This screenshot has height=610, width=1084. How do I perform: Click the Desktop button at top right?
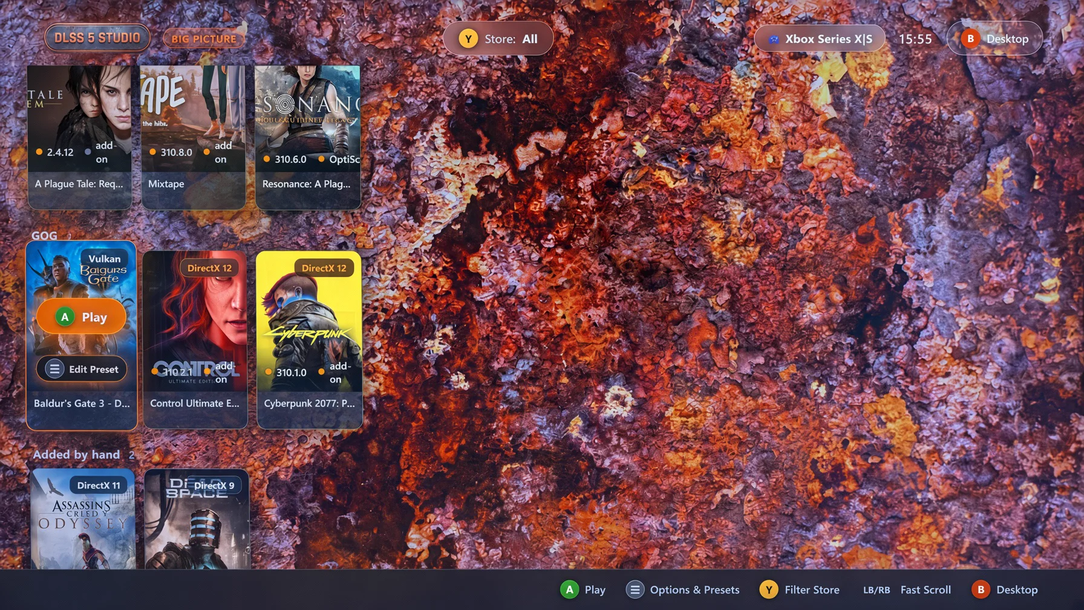pyautogui.click(x=994, y=39)
